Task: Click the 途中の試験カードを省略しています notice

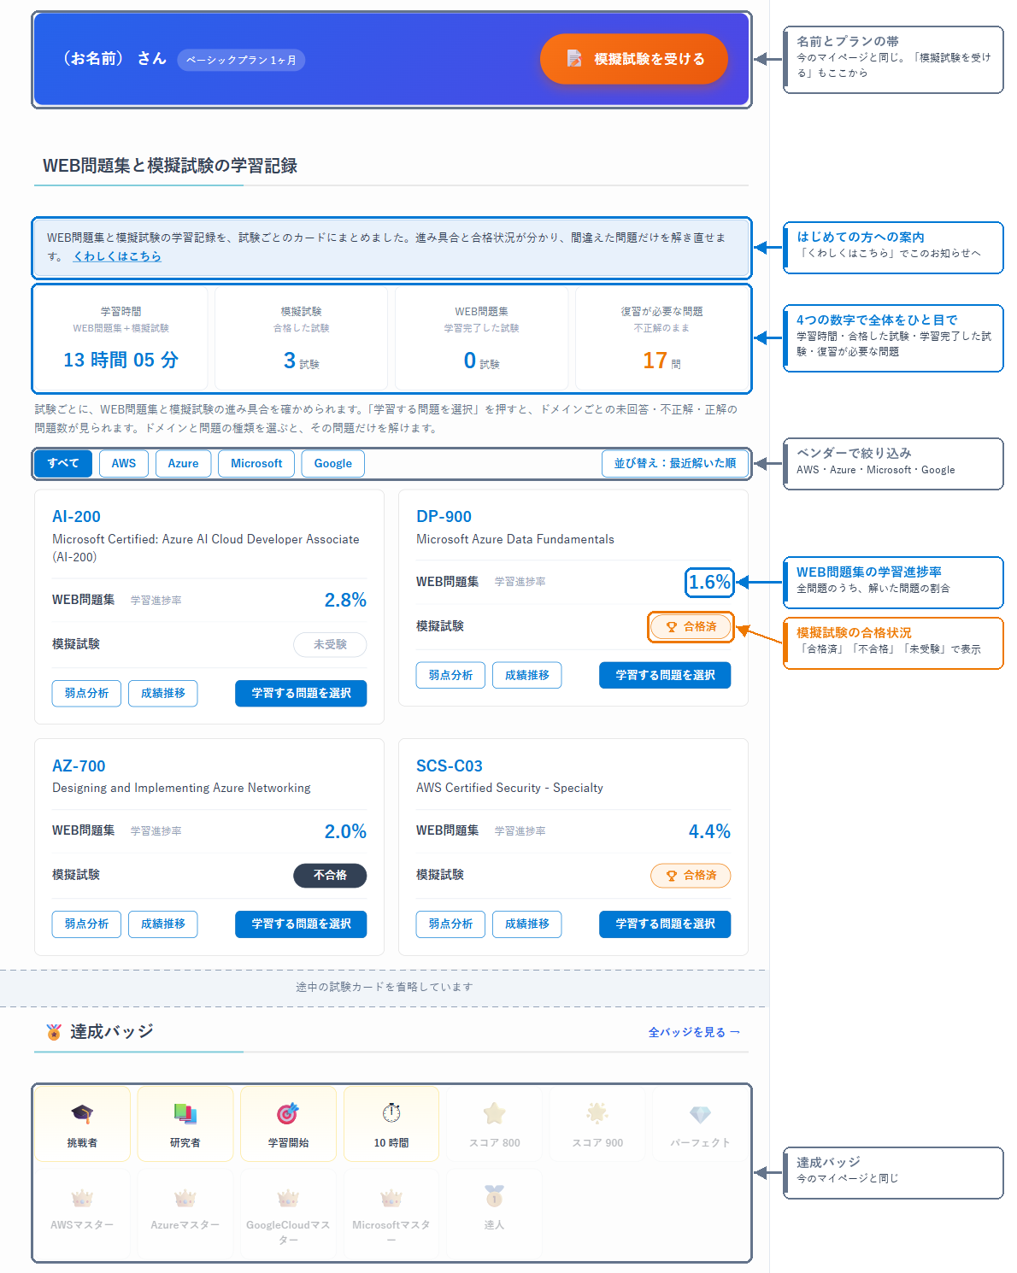Action: [x=385, y=987]
